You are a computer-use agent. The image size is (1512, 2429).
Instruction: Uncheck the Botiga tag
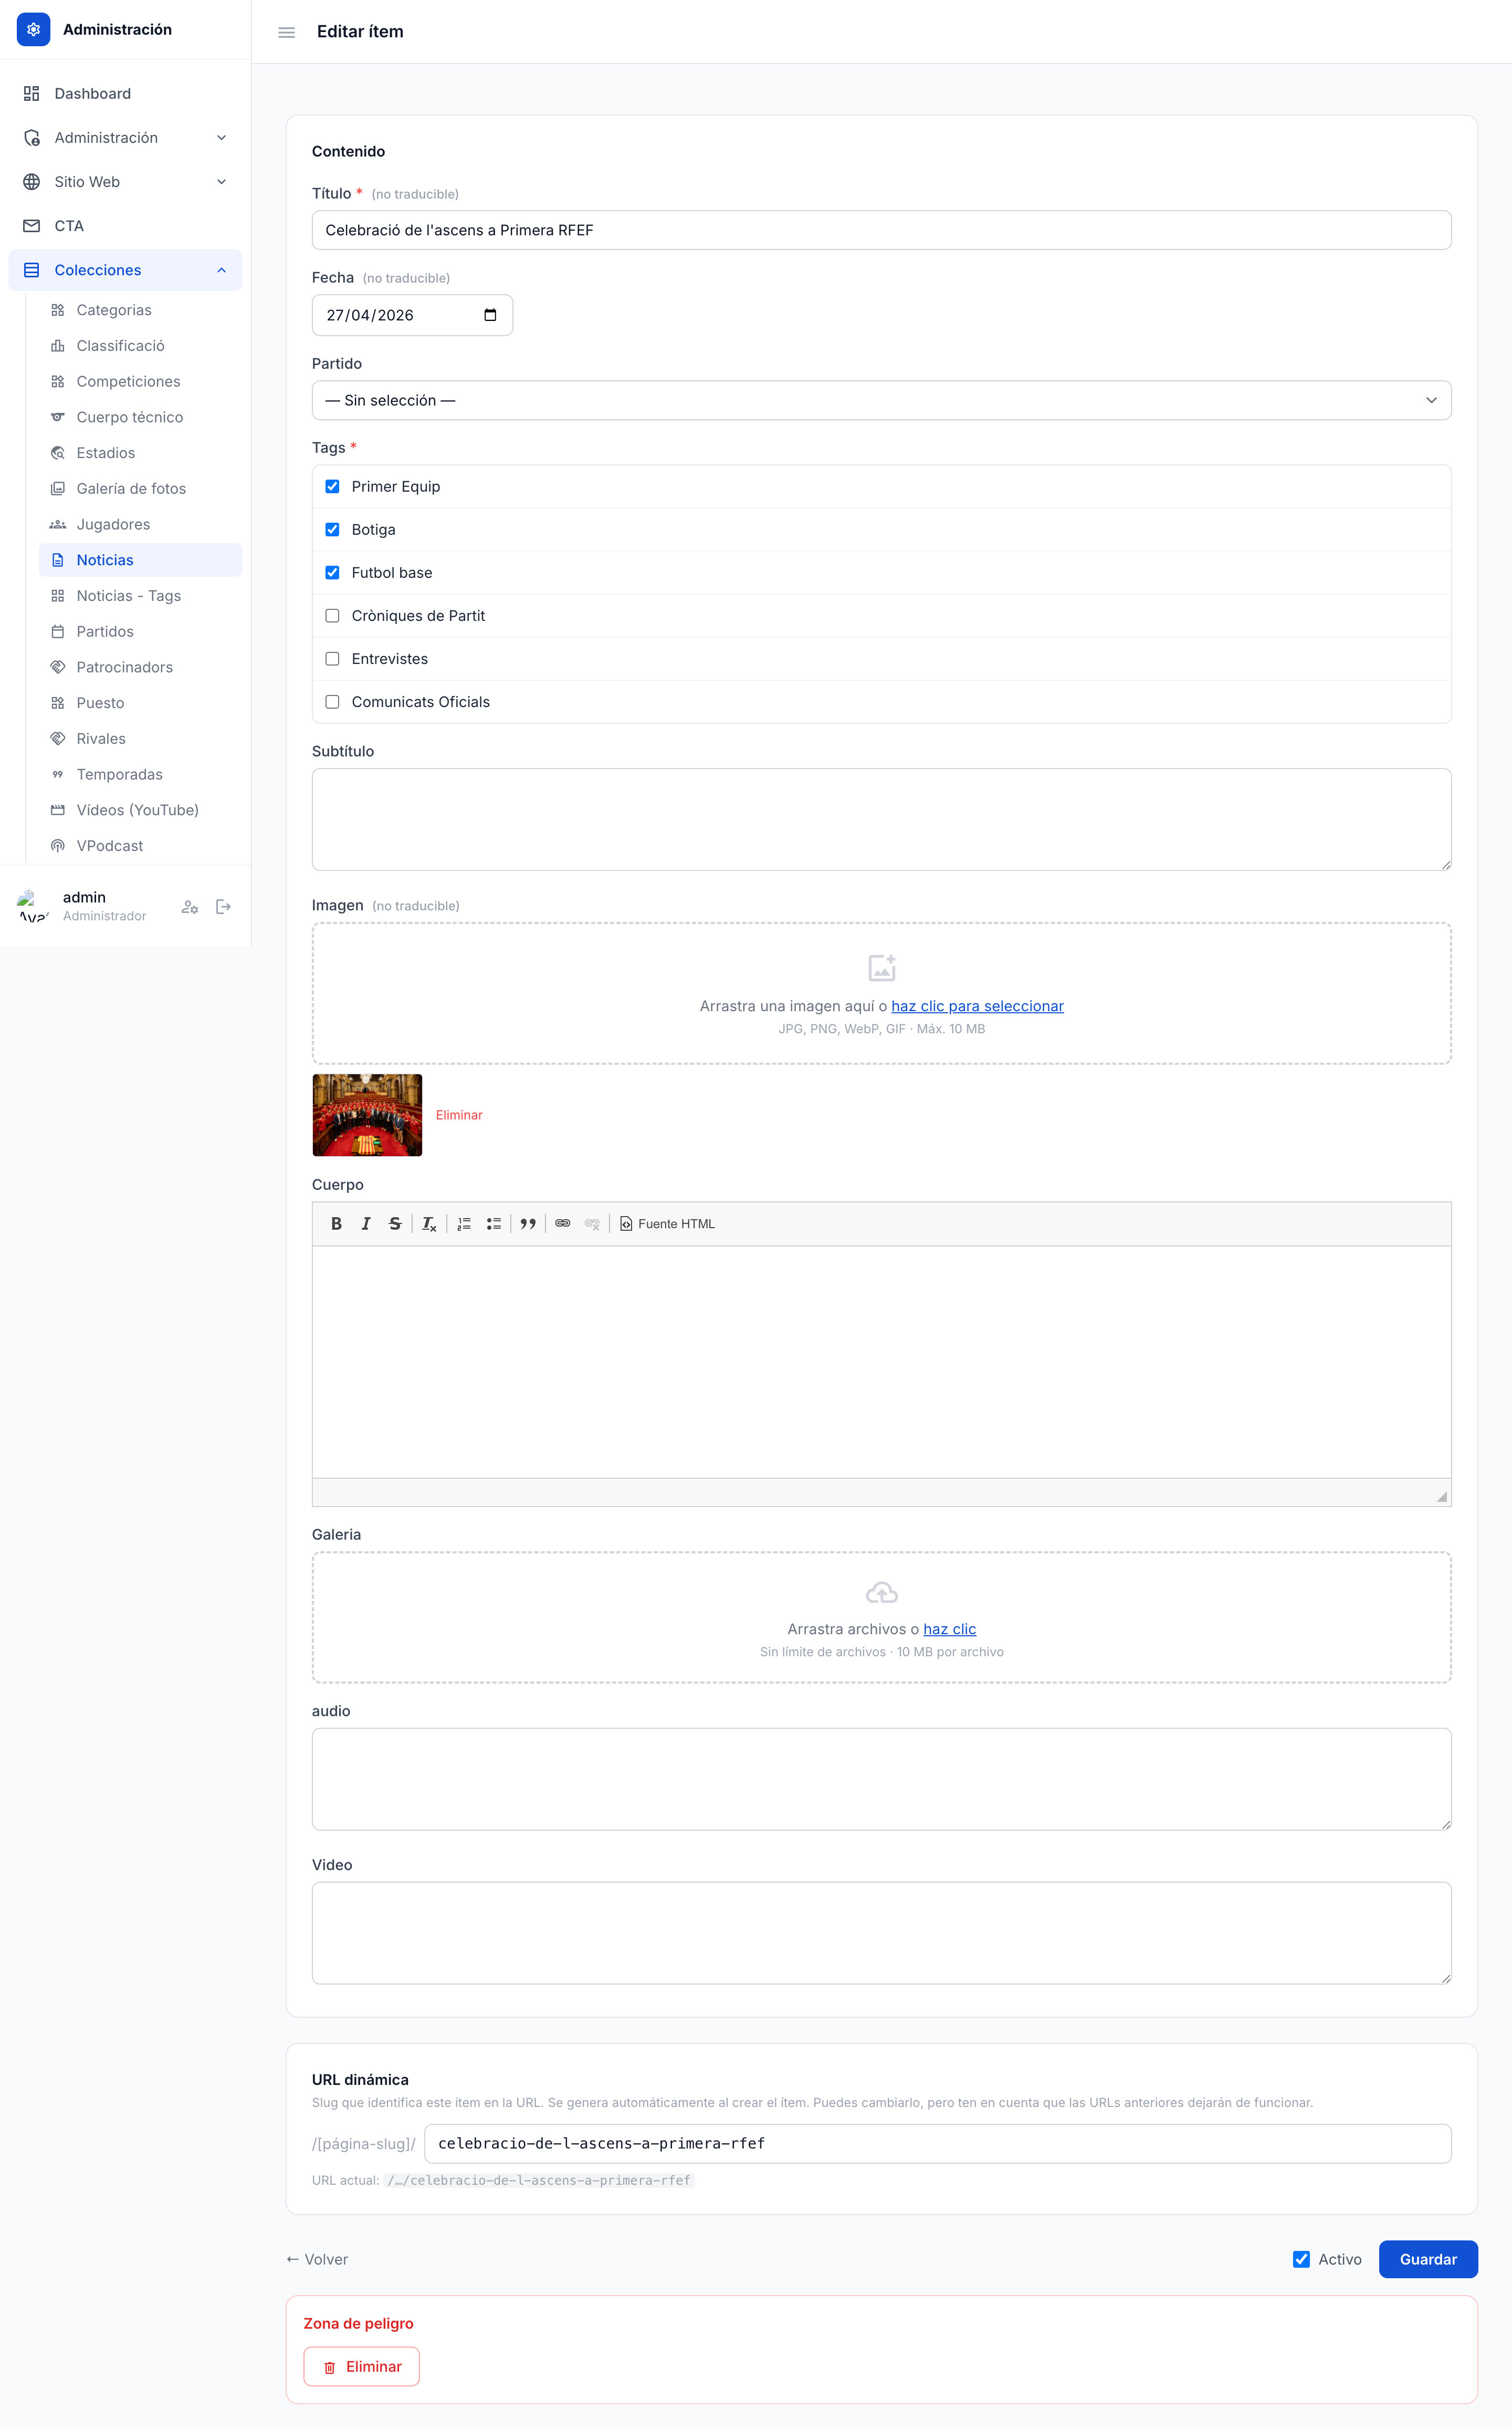[332, 529]
